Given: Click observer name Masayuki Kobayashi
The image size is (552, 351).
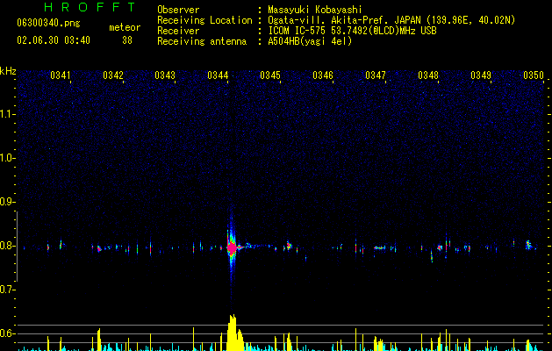Looking at the screenshot, I should click(x=315, y=10).
